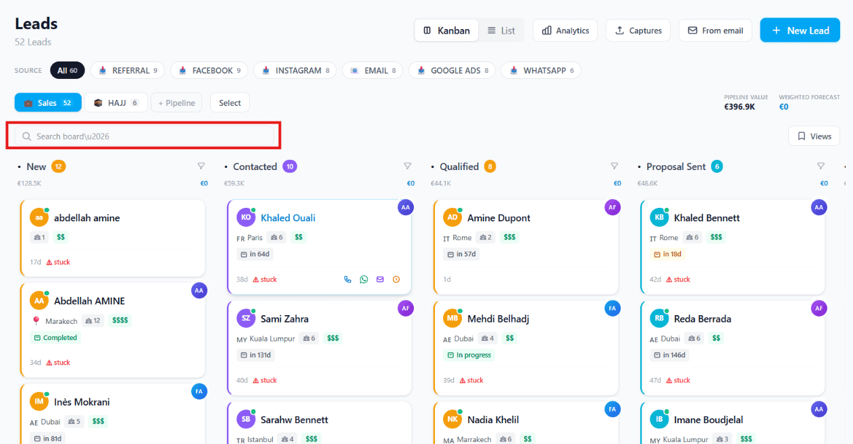Click Completed status on Abdellah AMINE card

coord(55,337)
